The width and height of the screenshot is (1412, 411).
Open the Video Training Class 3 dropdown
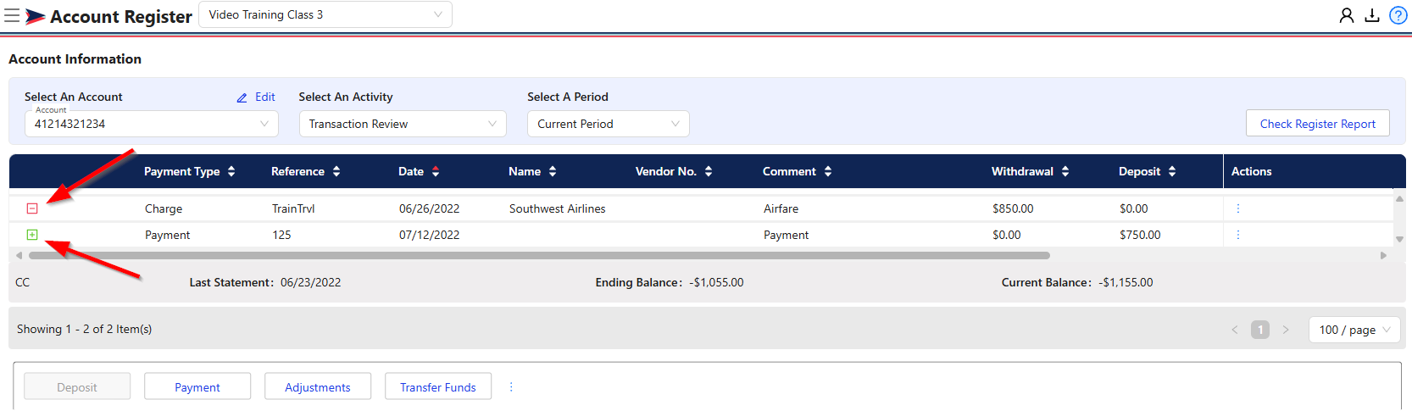[x=325, y=14]
